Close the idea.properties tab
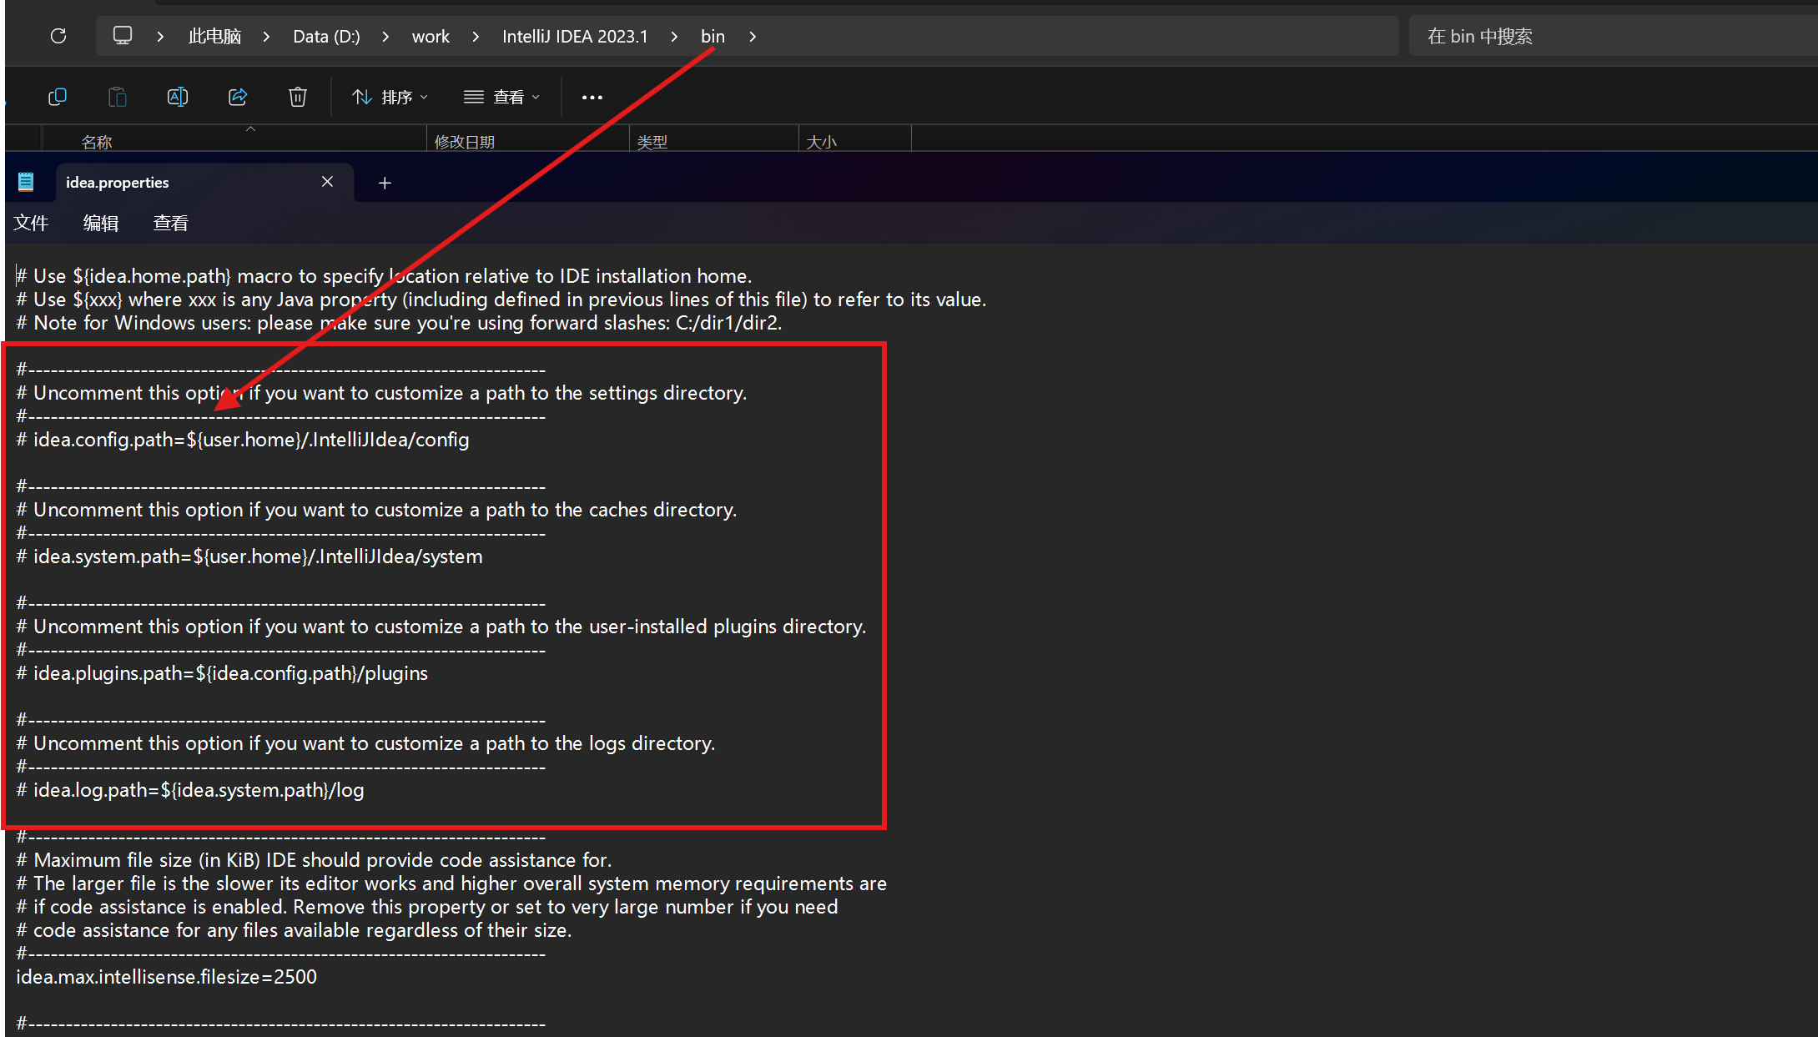The height and width of the screenshot is (1037, 1818). click(x=327, y=182)
